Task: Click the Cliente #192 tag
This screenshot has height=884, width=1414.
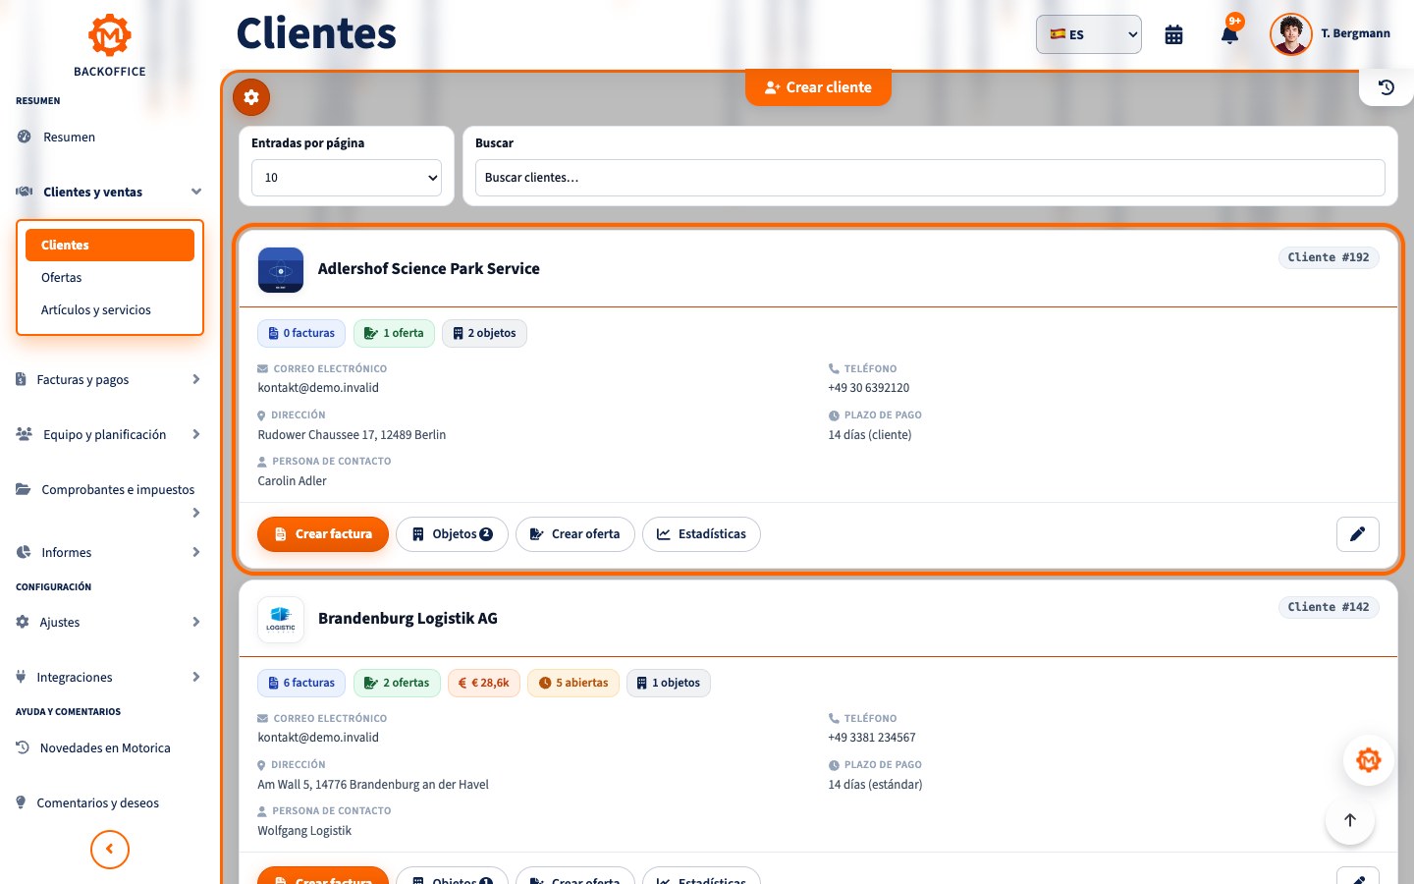Action: (x=1329, y=257)
